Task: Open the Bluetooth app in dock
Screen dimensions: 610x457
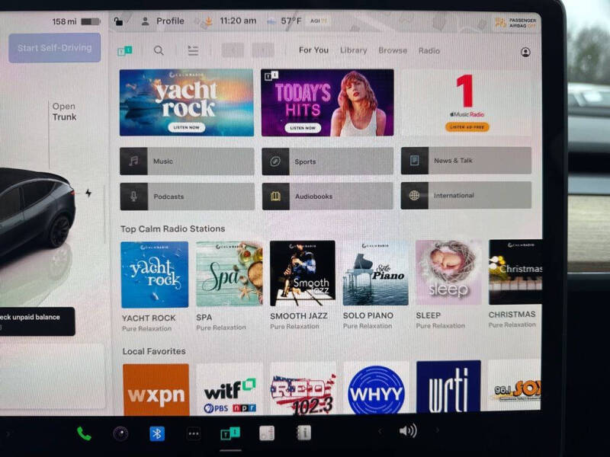Action: 156,433
